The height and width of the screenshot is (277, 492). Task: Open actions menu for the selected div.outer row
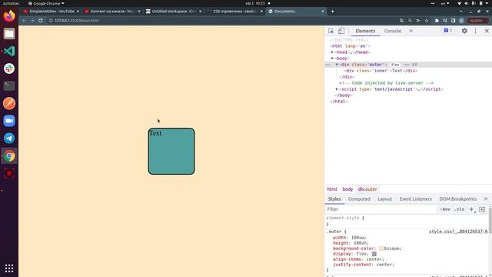(327, 65)
